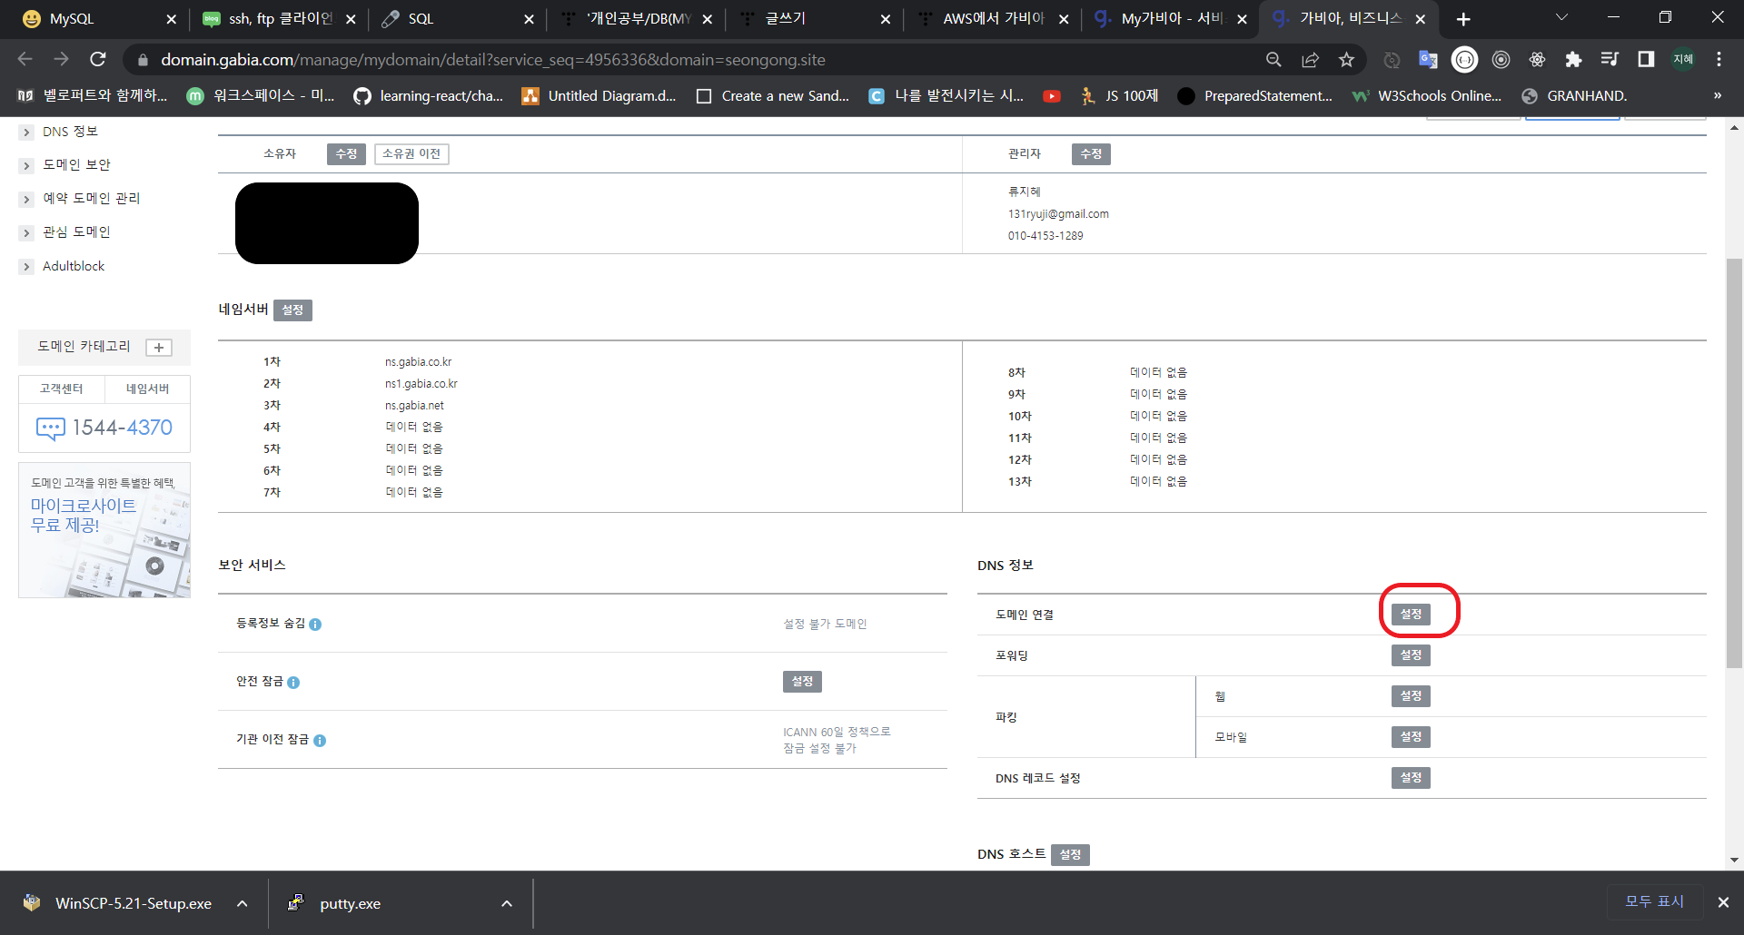The height and width of the screenshot is (935, 1744).
Task: Bookmark this page with the star icon
Action: click(x=1346, y=59)
